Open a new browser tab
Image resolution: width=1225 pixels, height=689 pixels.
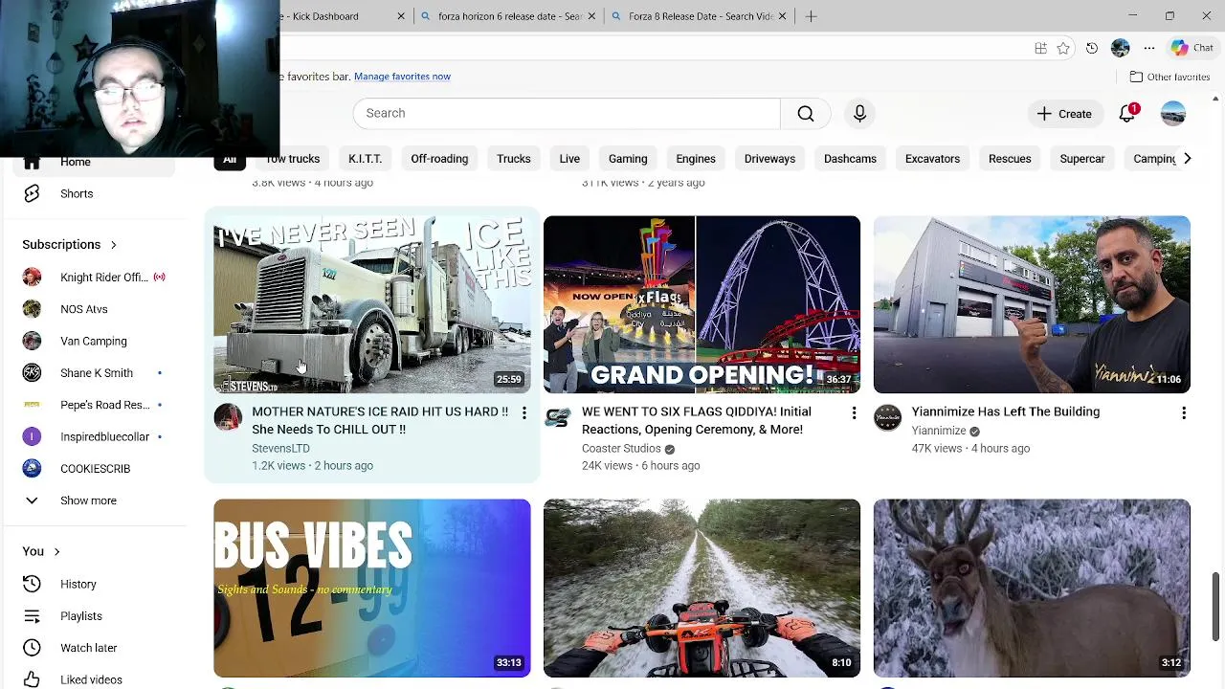coord(811,16)
